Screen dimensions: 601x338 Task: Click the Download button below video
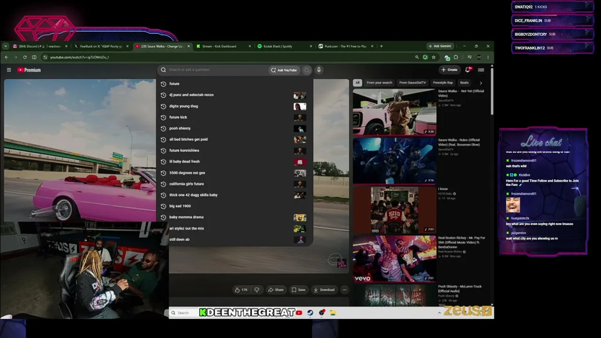(324, 290)
